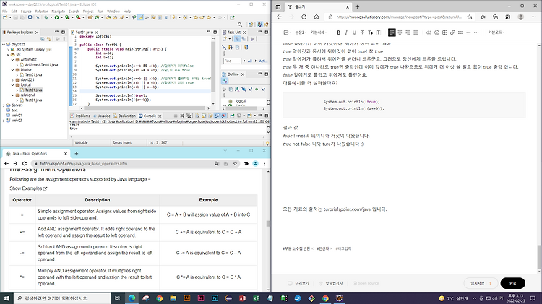The height and width of the screenshot is (304, 542).
Task: Select center alignment in Tistory editor
Action: coord(400,32)
